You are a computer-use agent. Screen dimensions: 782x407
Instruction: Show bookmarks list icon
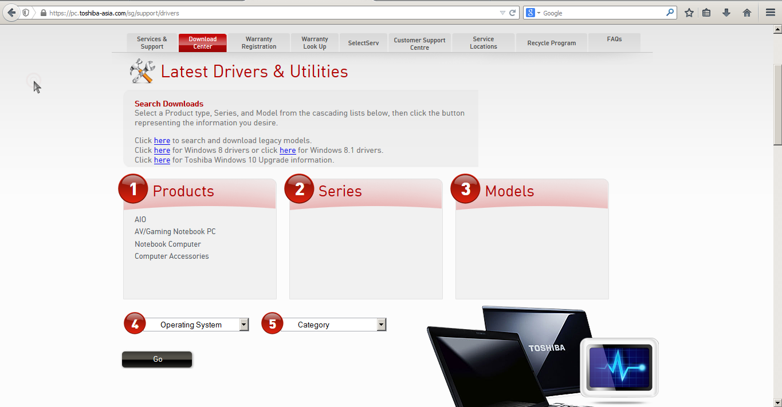706,13
